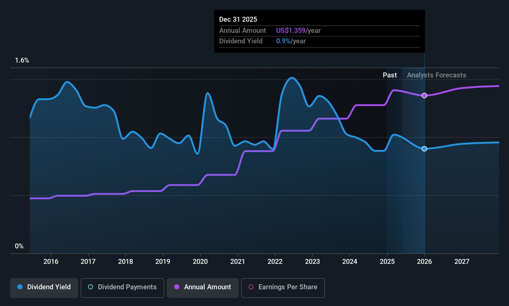
Task: Click the blue Dividend Yield data point
Action: pos(424,149)
